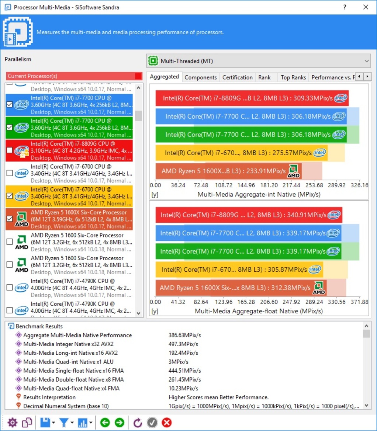Click "Higher Scores mean Better Performance." text
Viewport: 377px width, 431px height.
(x=219, y=397)
